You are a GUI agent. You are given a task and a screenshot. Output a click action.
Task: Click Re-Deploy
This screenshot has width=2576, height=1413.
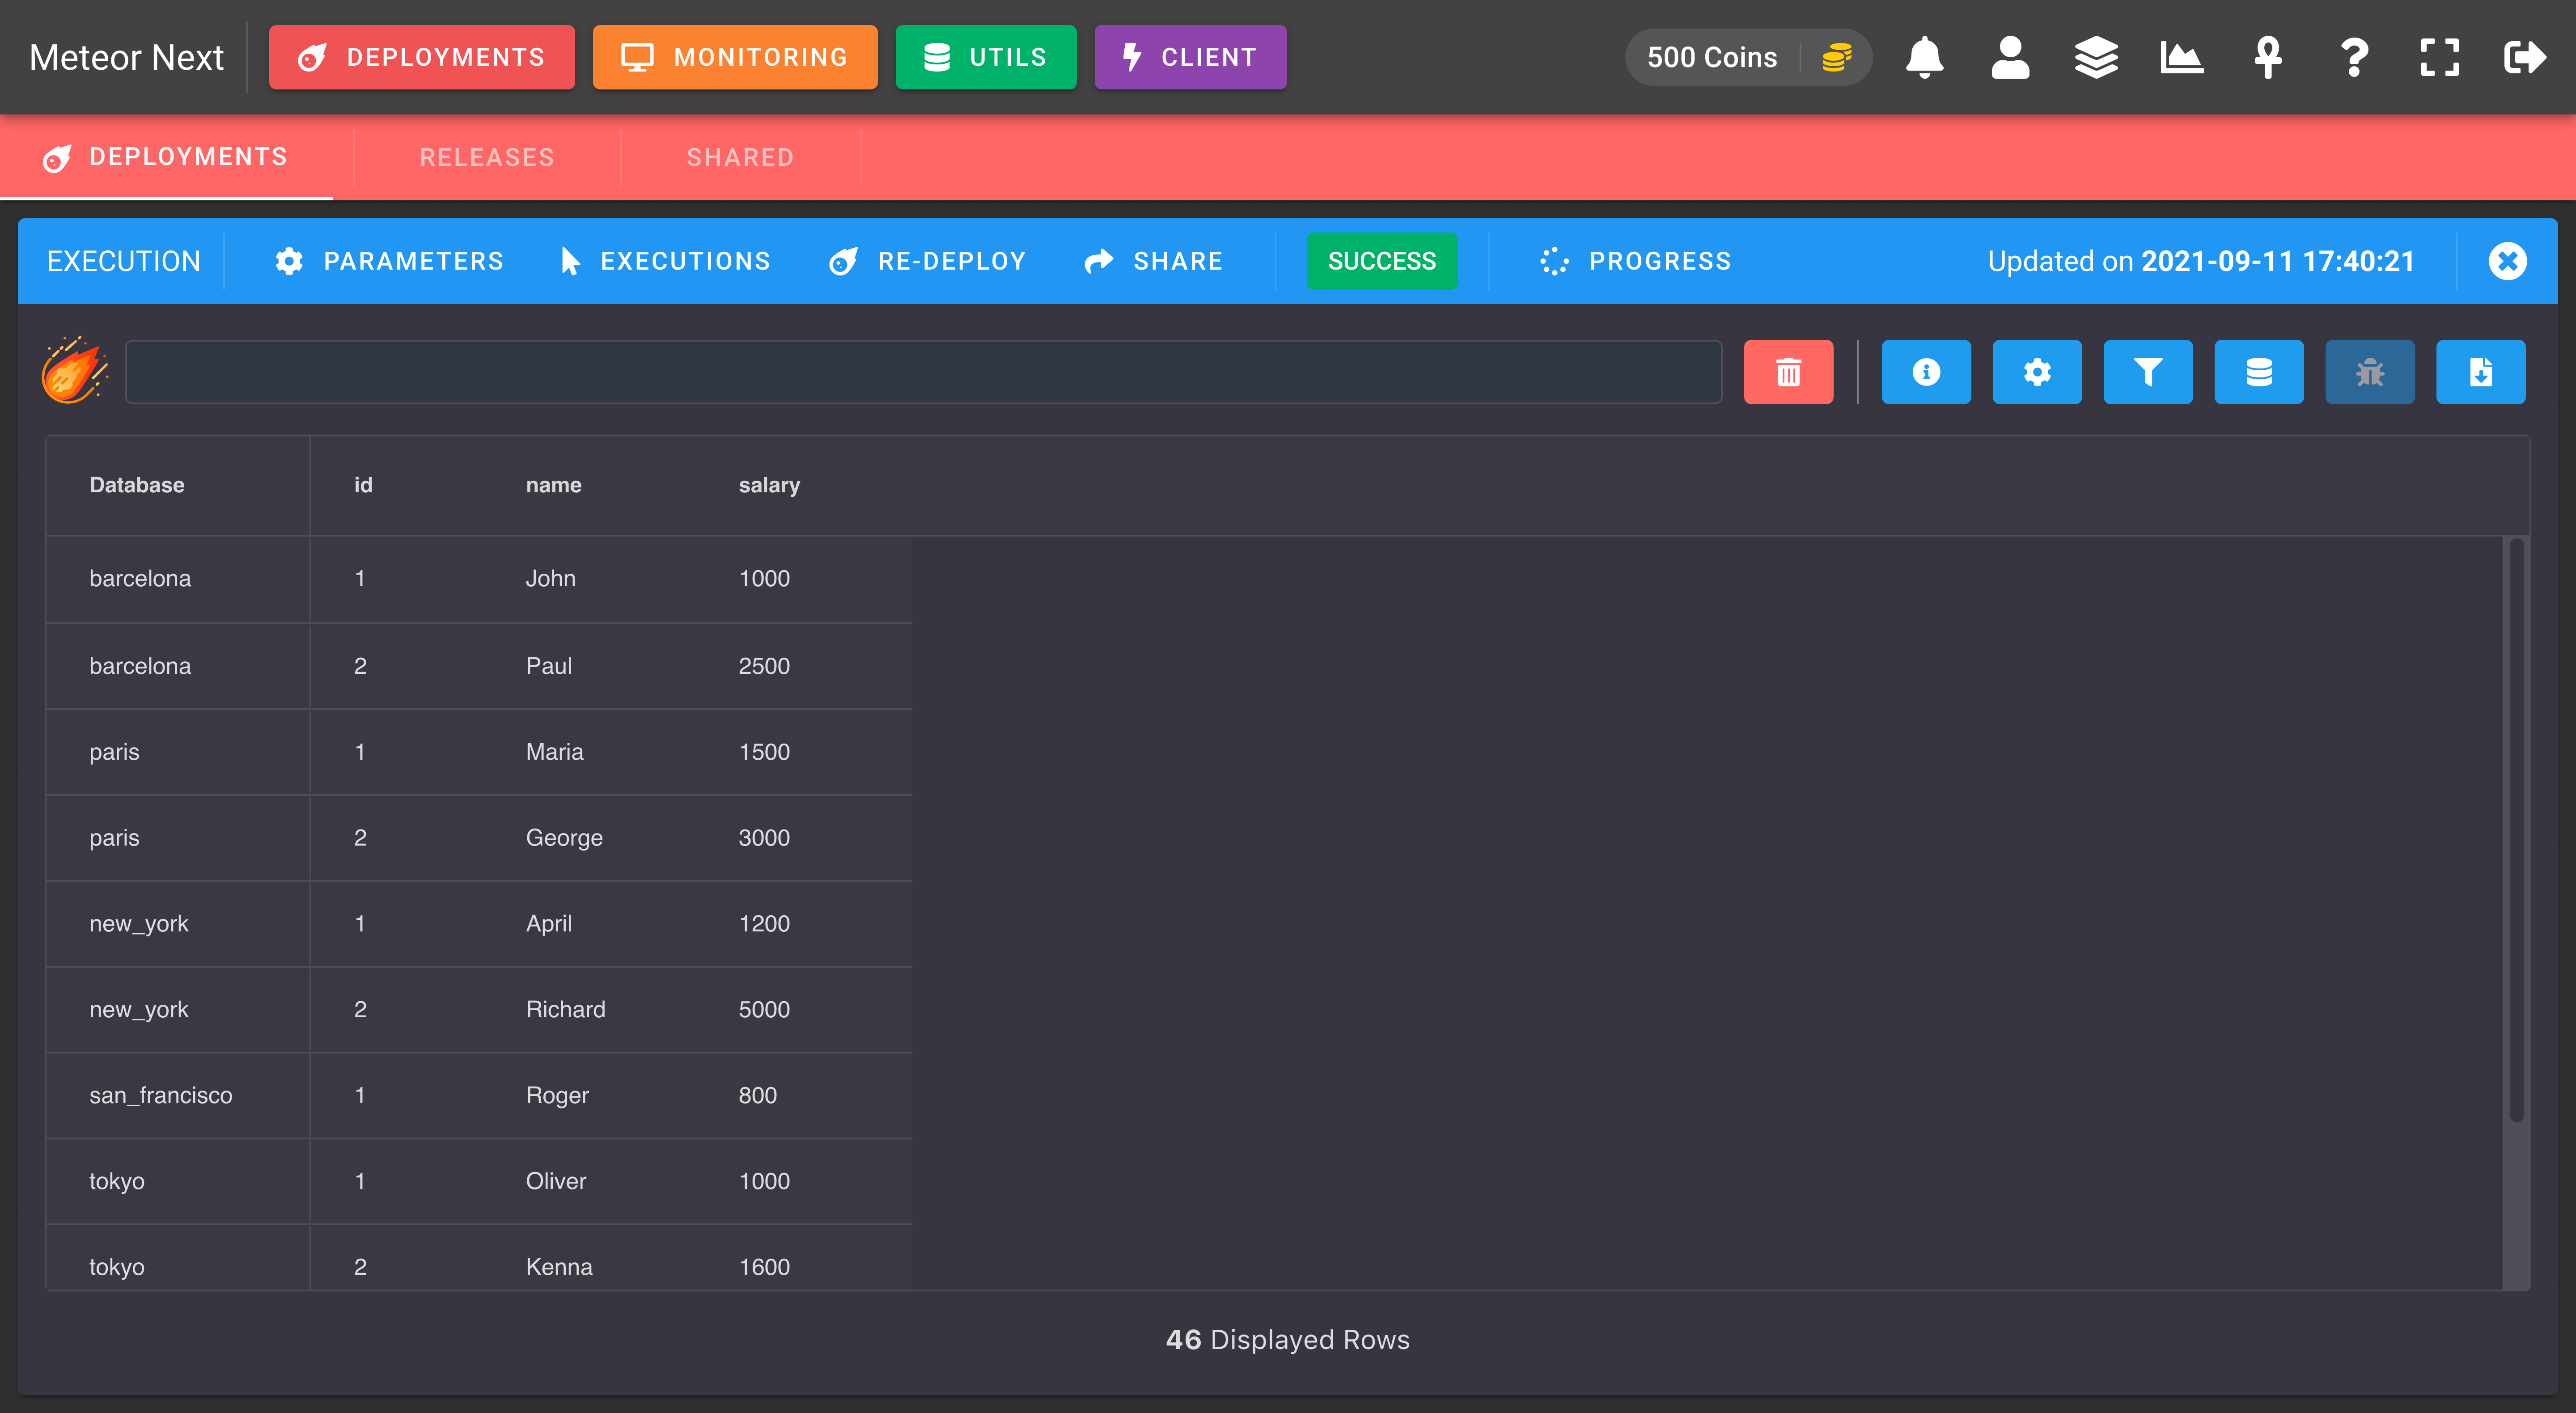927,261
